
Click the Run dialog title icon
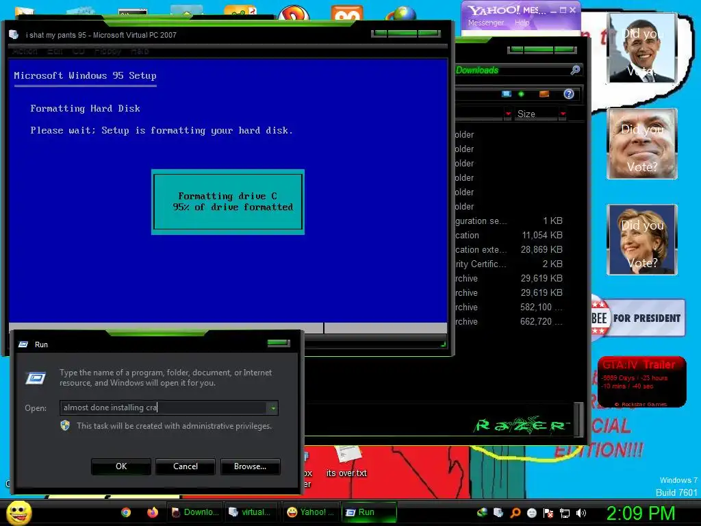pos(23,345)
